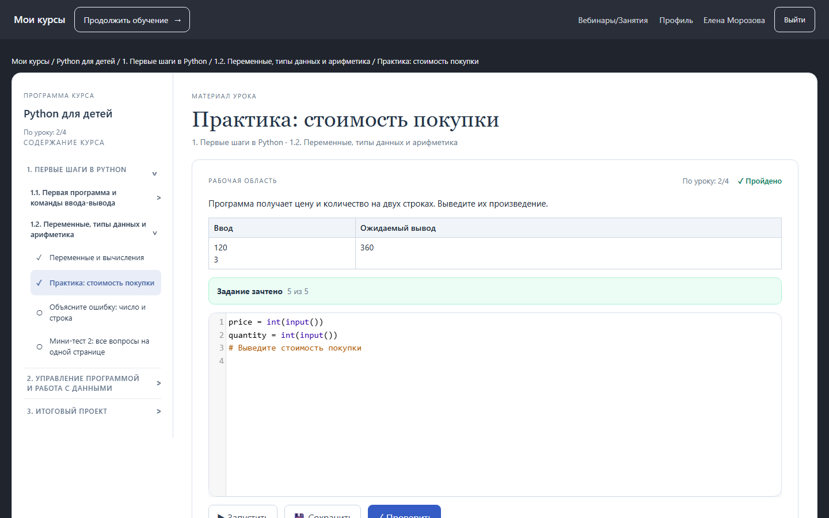This screenshot has height=518, width=829.
Task: Click the blue Проверить button
Action: coord(404,512)
